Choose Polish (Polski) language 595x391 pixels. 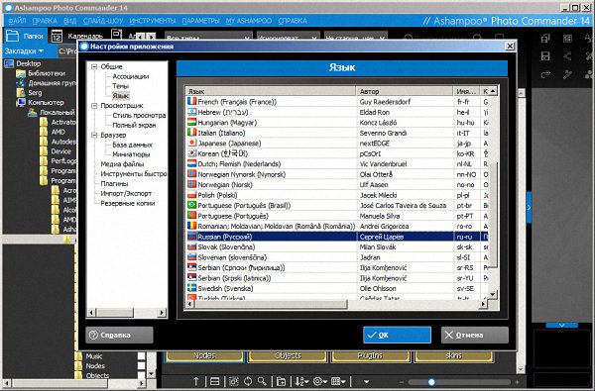[x=337, y=195]
